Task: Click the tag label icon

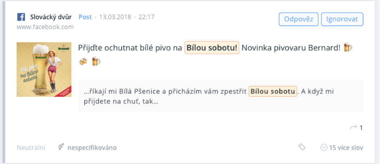Action: [x=302, y=147]
